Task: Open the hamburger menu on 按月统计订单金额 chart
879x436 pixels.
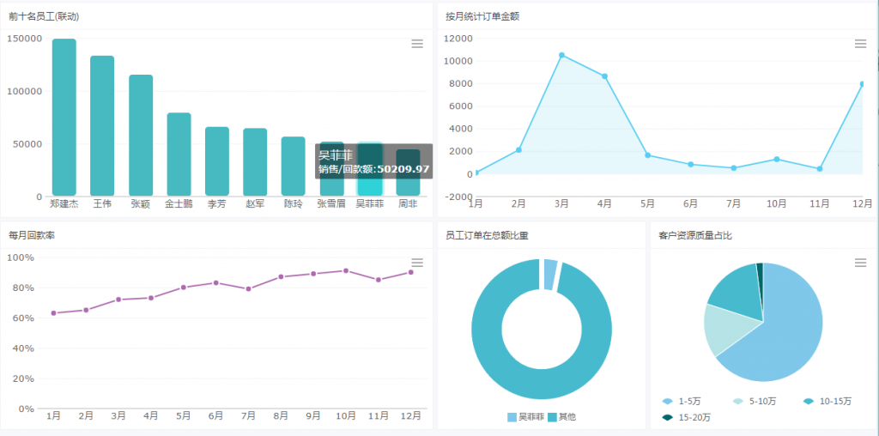Action: coord(860,44)
